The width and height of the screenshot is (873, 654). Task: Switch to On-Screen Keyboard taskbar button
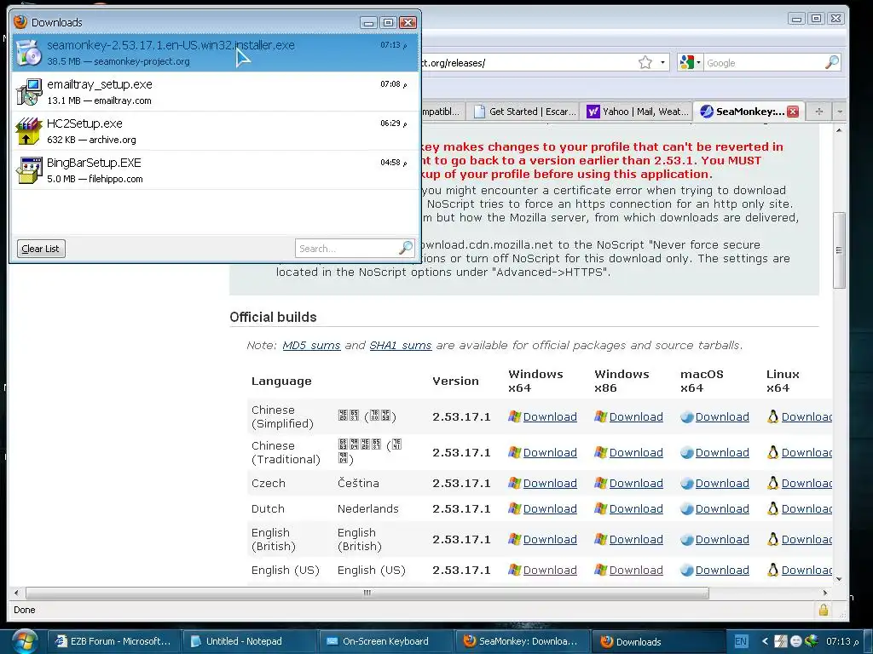tap(385, 641)
